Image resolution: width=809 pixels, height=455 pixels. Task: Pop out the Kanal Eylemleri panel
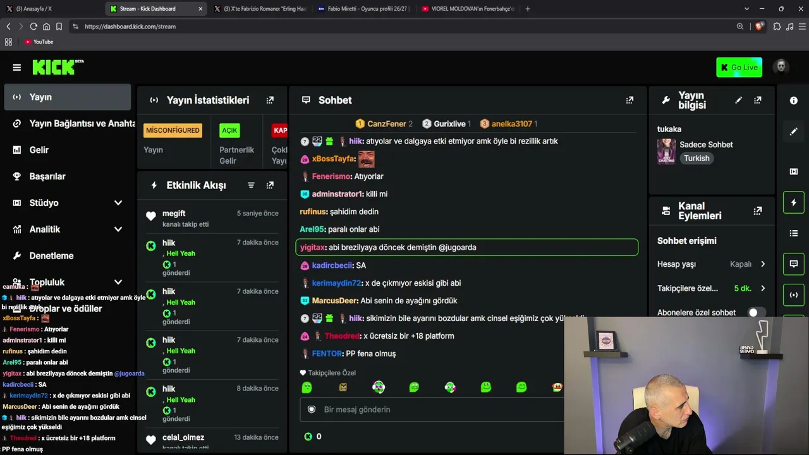tap(758, 211)
